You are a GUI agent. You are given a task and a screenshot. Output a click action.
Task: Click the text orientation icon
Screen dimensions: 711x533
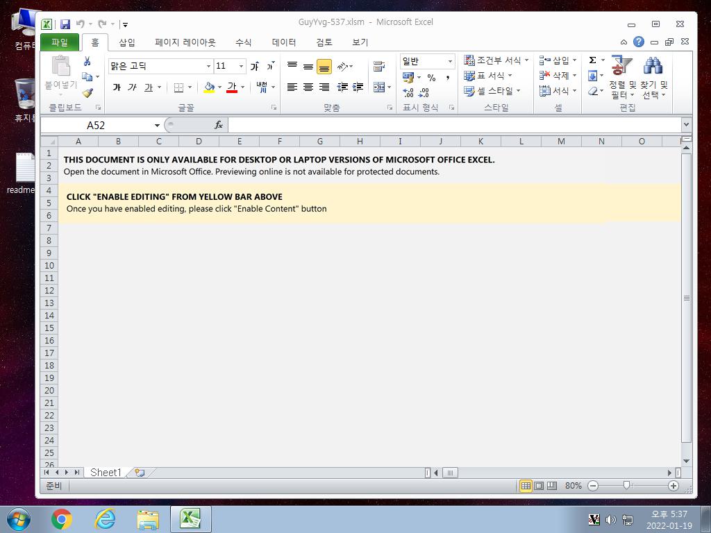343,66
